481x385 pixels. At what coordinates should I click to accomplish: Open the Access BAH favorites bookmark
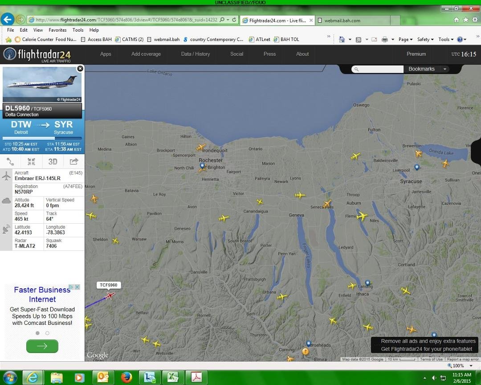point(96,39)
